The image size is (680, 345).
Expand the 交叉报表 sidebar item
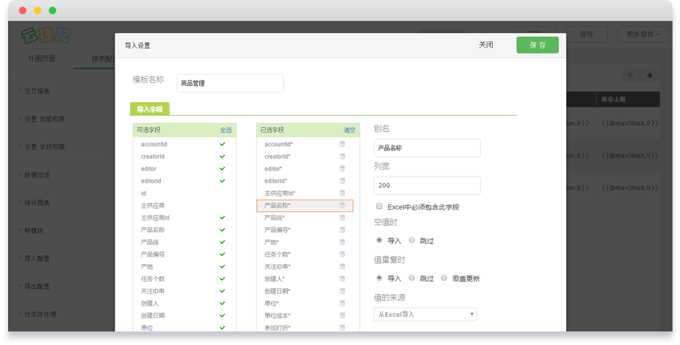pyautogui.click(x=37, y=91)
